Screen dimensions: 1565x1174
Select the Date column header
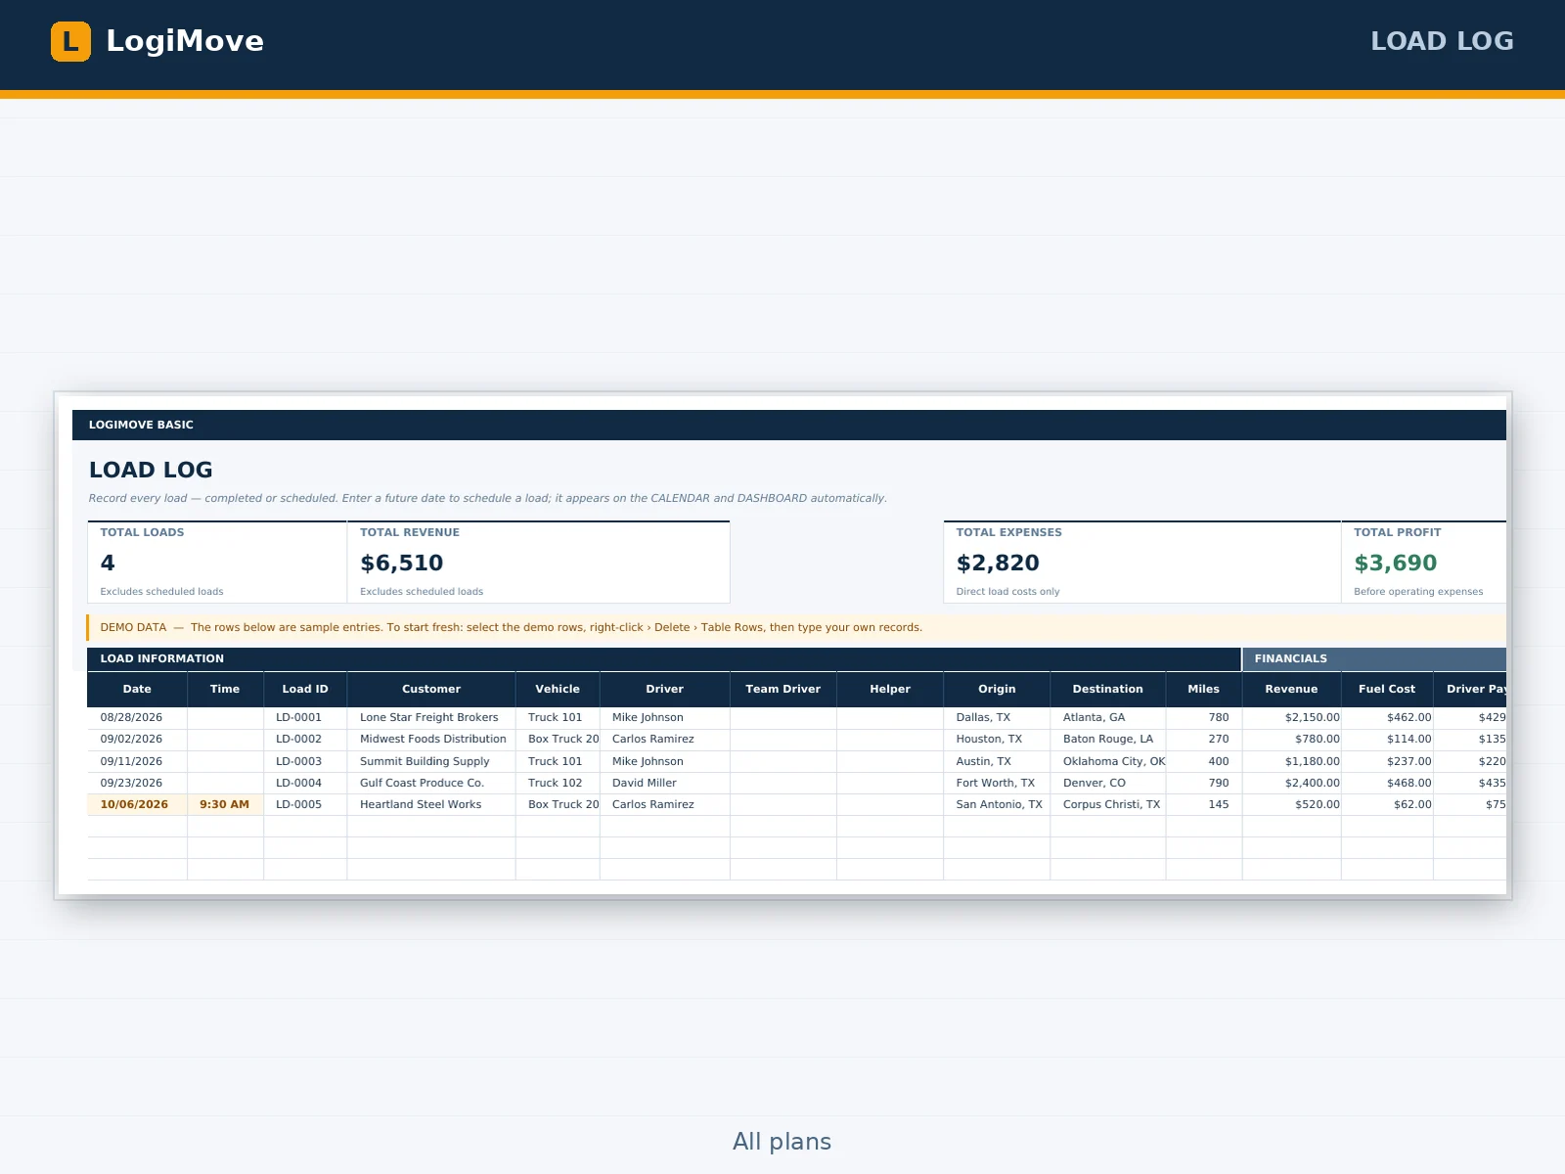tap(137, 689)
